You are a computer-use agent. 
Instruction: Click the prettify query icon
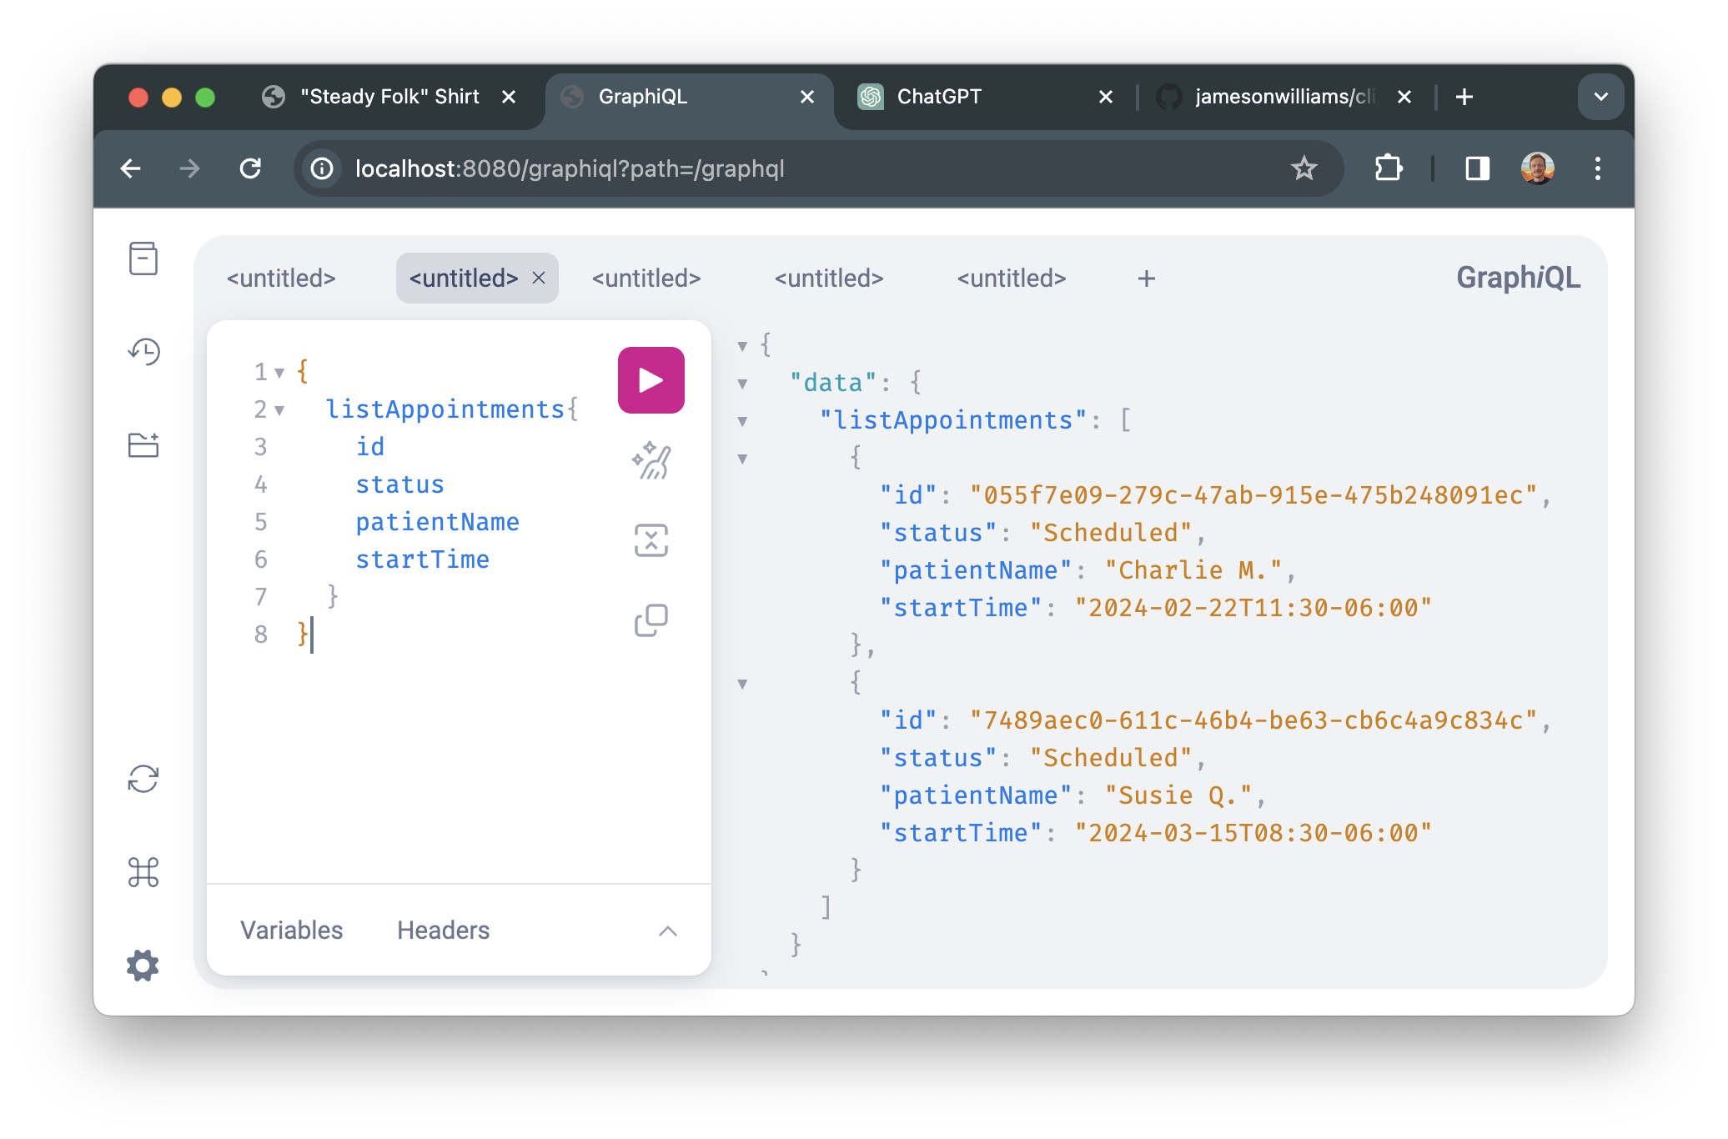(651, 460)
